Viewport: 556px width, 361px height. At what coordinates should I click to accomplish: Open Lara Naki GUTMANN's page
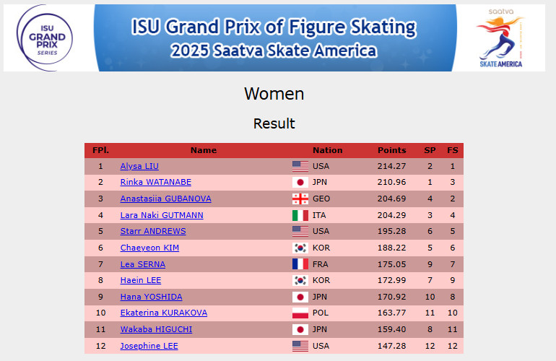click(x=161, y=215)
